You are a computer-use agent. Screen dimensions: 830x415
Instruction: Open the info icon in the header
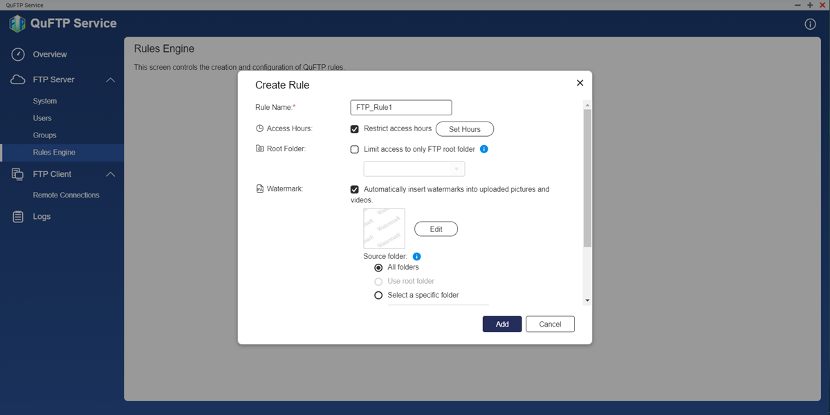click(810, 24)
